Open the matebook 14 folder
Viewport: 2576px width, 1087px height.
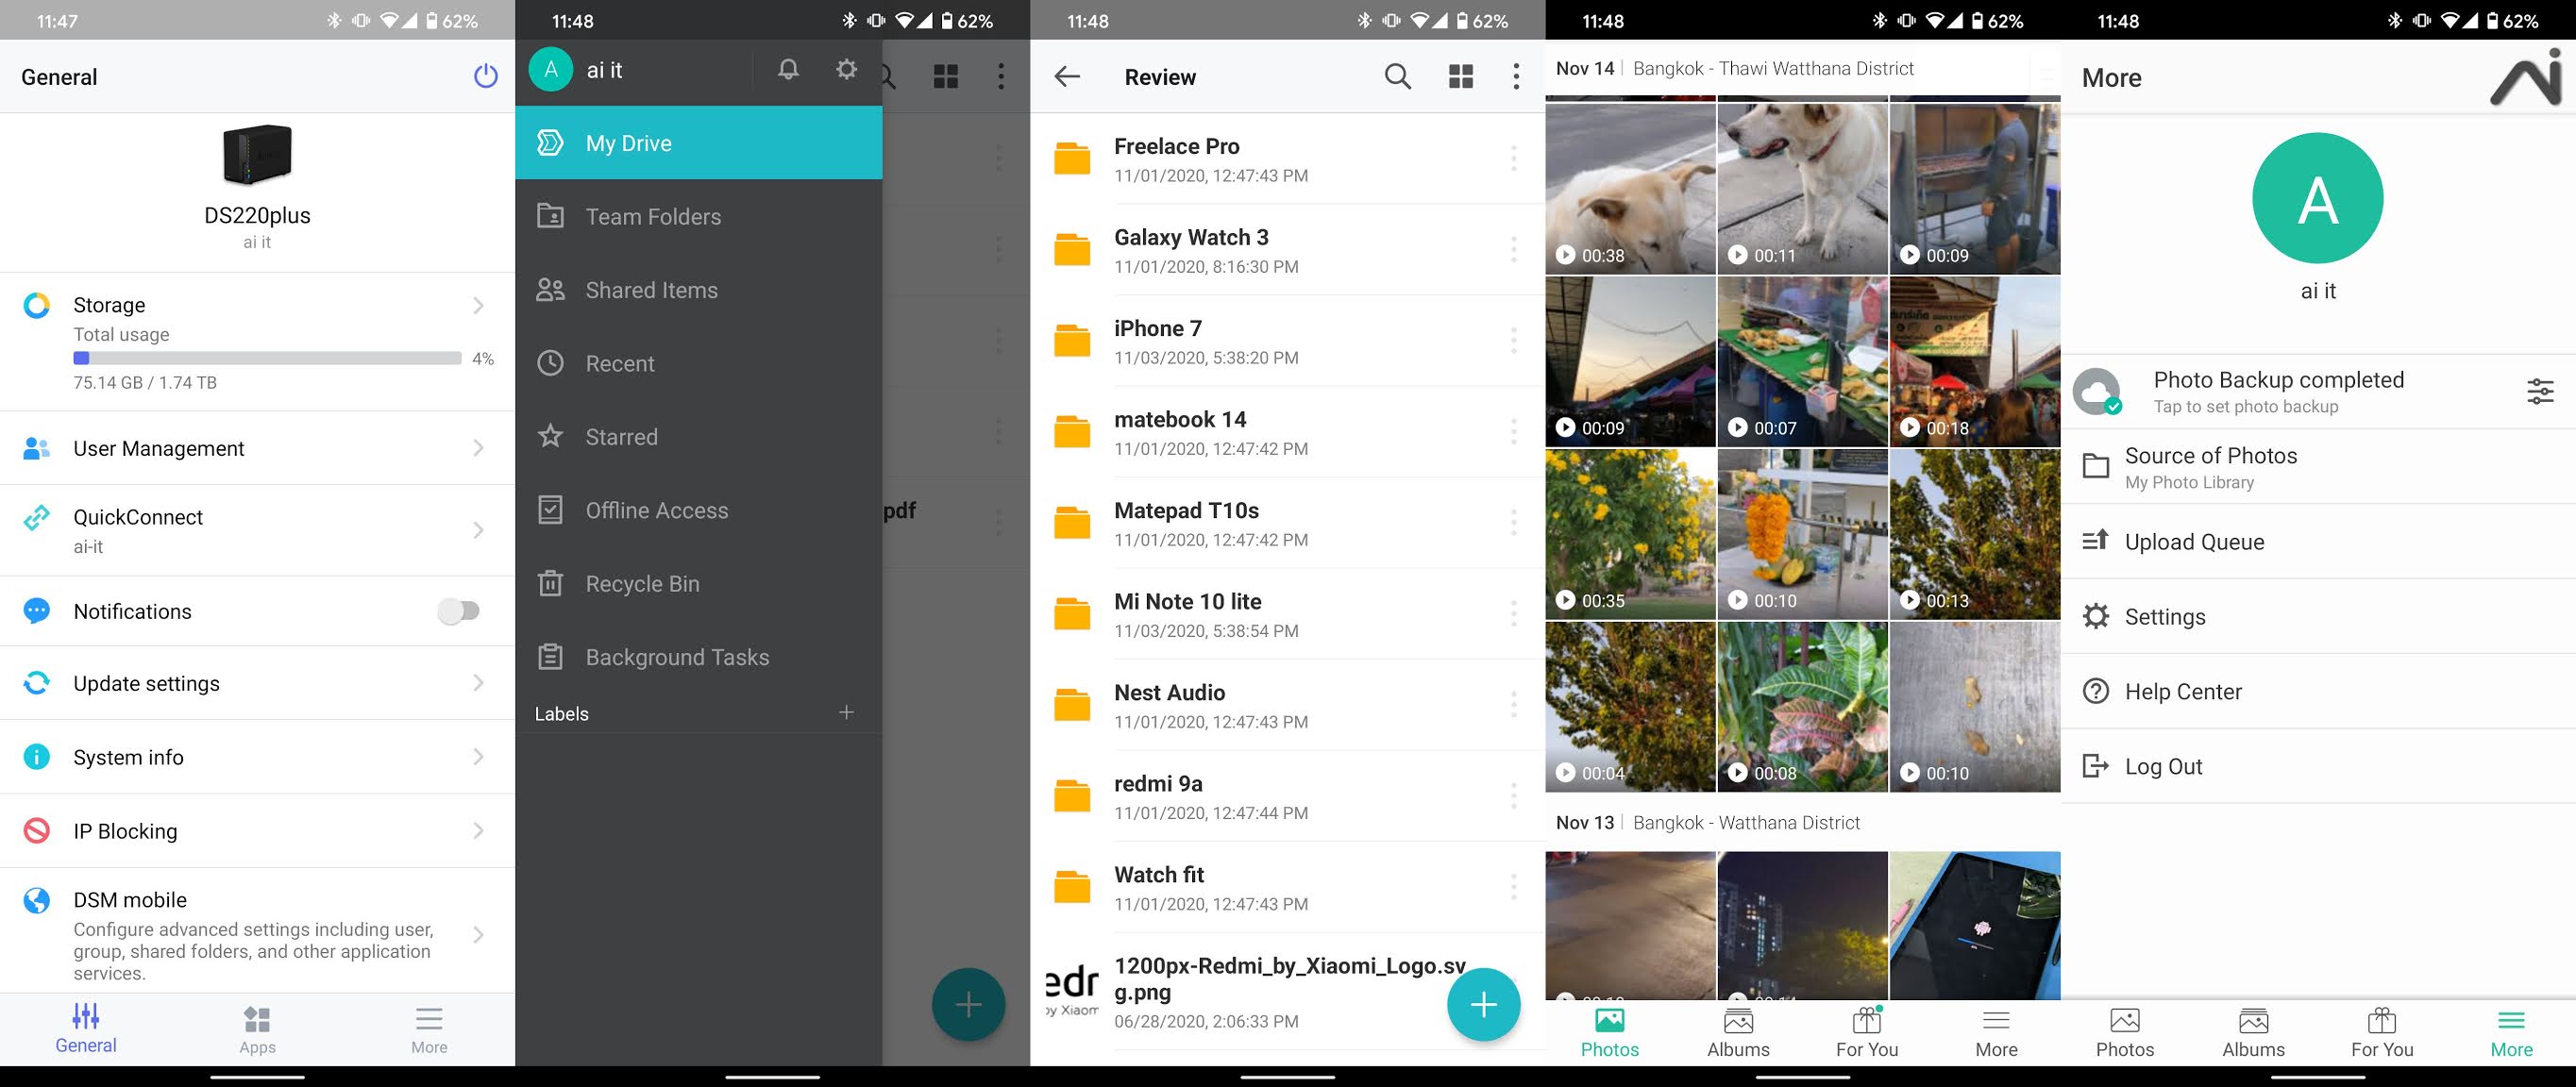(x=1288, y=432)
